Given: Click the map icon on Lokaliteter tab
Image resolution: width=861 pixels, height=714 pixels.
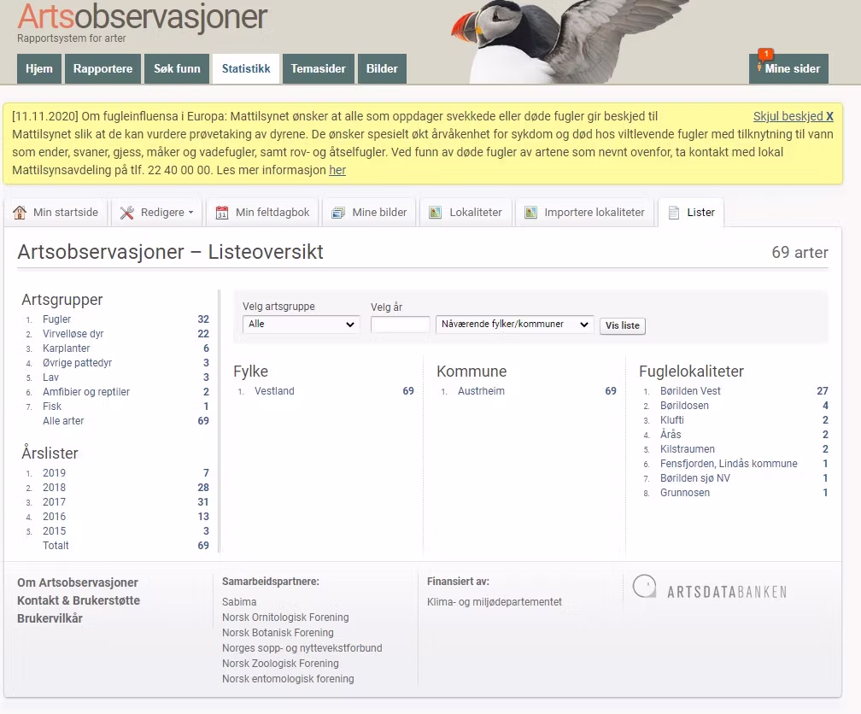Looking at the screenshot, I should click(x=436, y=213).
